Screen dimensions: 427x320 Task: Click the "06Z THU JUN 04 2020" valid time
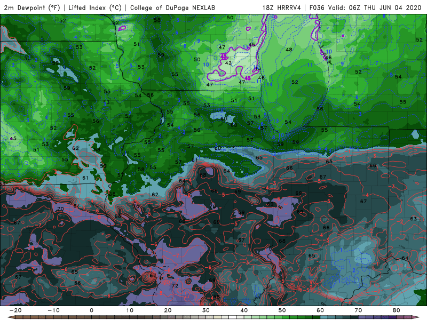(x=385, y=7)
